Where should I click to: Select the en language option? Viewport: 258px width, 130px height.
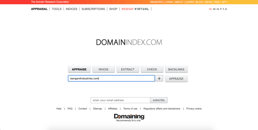click(x=210, y=9)
